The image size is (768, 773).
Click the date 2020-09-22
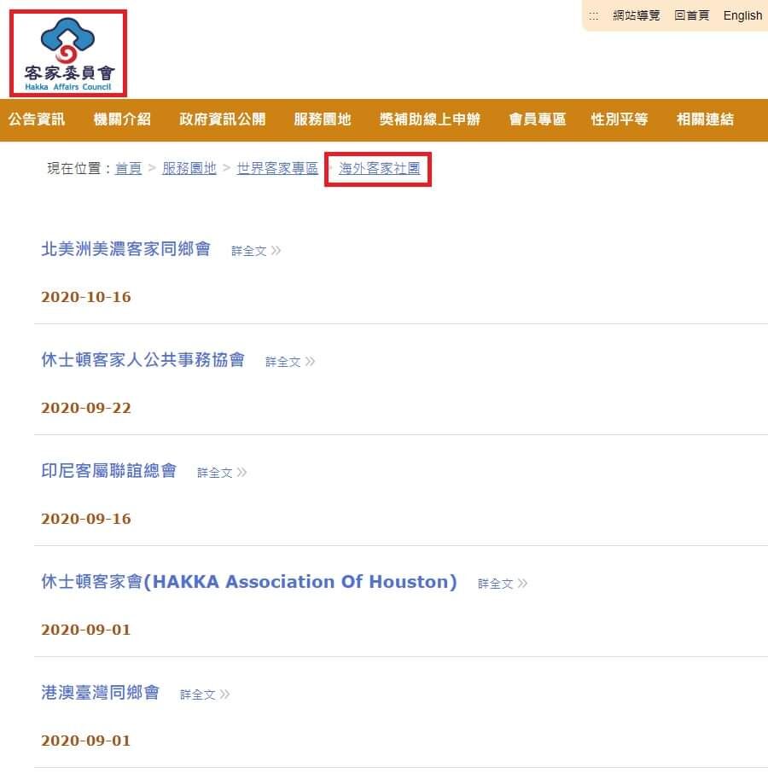pyautogui.click(x=86, y=408)
